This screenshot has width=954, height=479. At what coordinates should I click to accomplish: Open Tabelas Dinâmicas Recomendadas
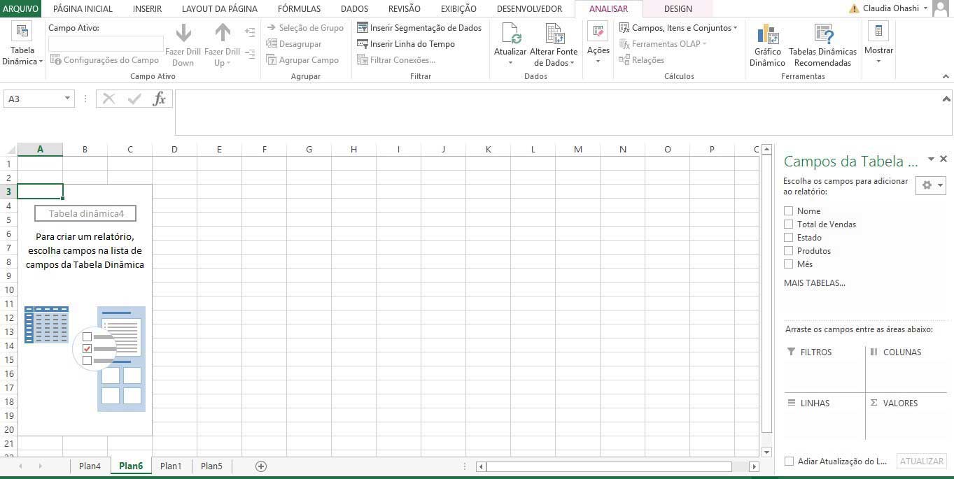[x=822, y=35]
